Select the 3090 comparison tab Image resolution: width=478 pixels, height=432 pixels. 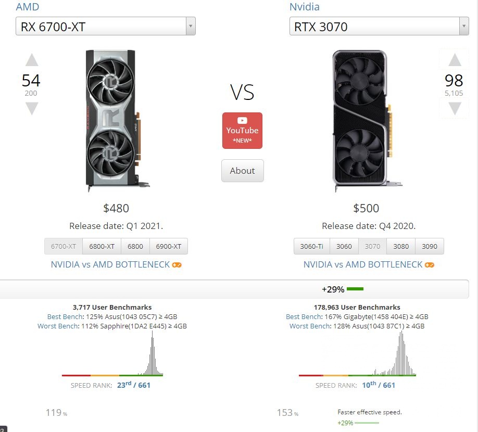(429, 246)
